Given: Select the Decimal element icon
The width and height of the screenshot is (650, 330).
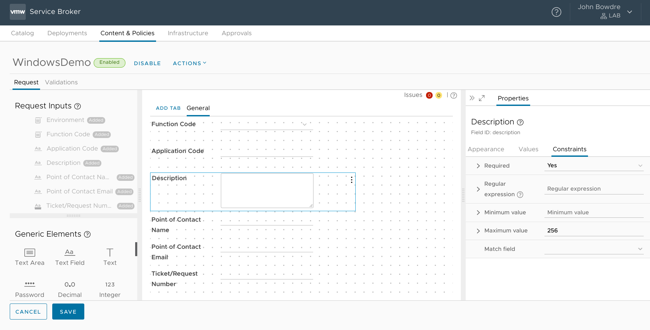Looking at the screenshot, I should point(70,284).
